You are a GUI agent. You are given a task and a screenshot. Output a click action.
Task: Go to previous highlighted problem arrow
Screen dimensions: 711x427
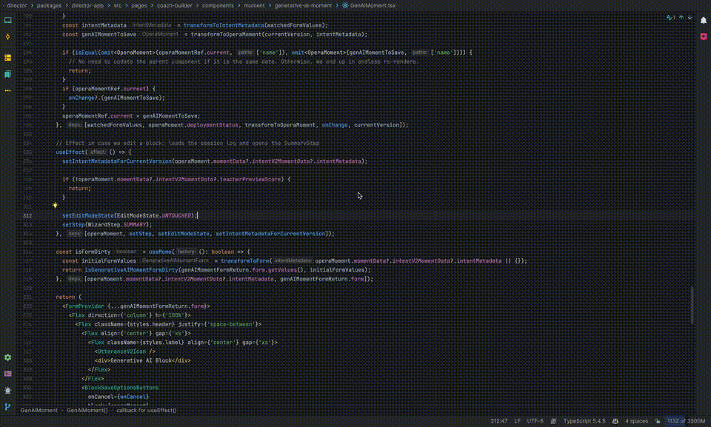pyautogui.click(x=681, y=17)
